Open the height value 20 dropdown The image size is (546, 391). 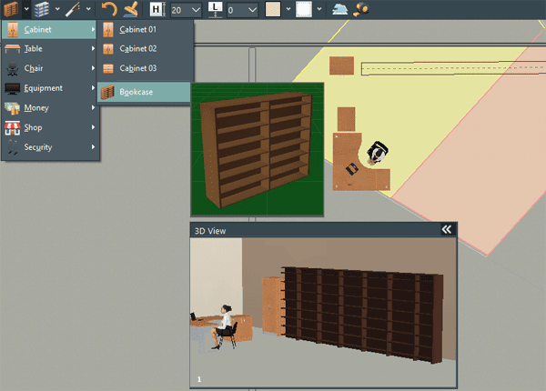point(197,10)
